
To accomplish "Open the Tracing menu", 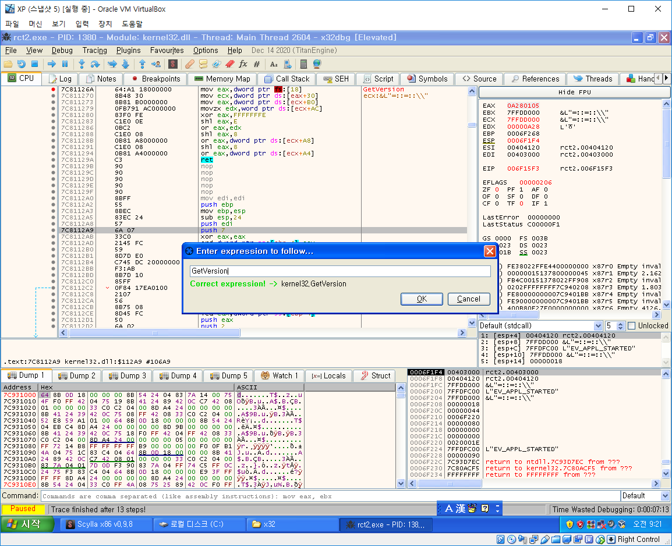I will [95, 51].
